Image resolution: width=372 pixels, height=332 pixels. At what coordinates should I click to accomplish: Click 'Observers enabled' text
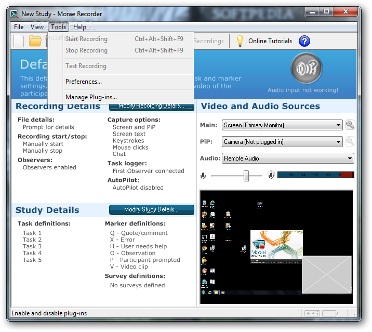click(49, 167)
